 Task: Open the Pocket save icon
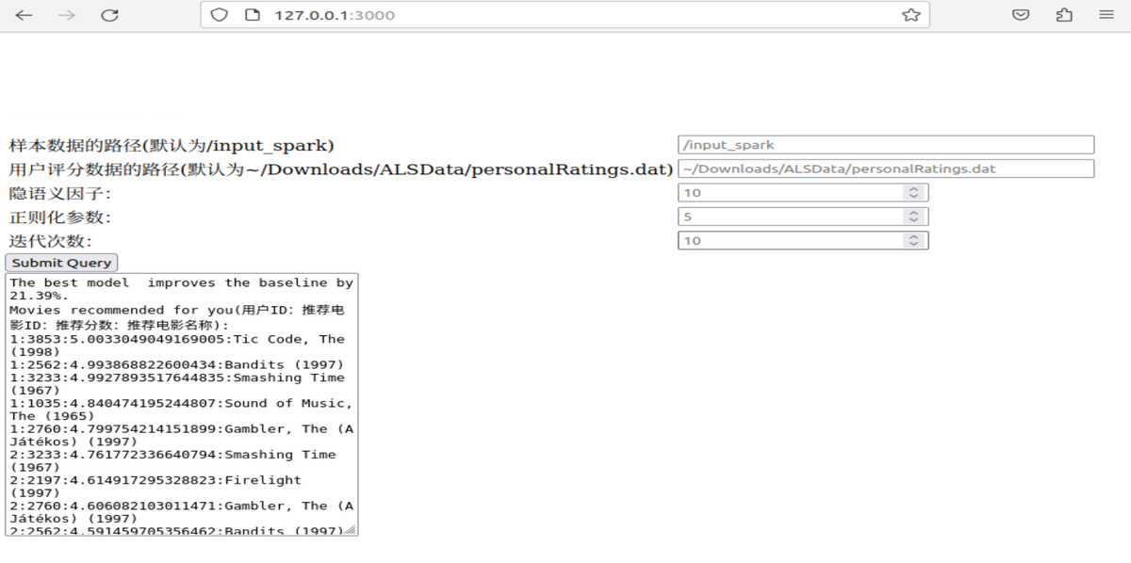point(1021,15)
